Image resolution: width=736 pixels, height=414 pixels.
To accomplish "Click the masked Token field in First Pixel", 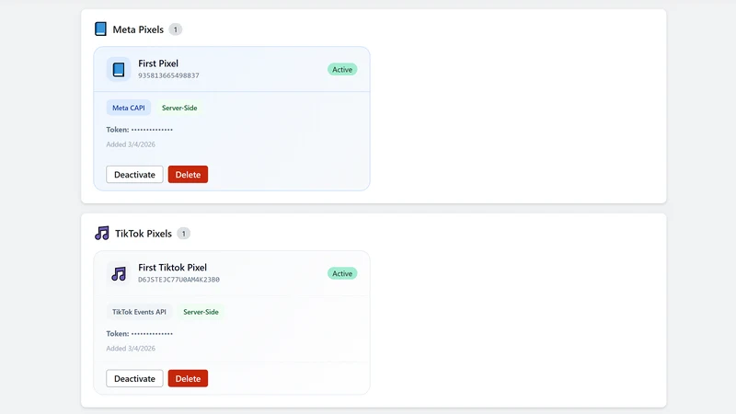I will (x=140, y=130).
